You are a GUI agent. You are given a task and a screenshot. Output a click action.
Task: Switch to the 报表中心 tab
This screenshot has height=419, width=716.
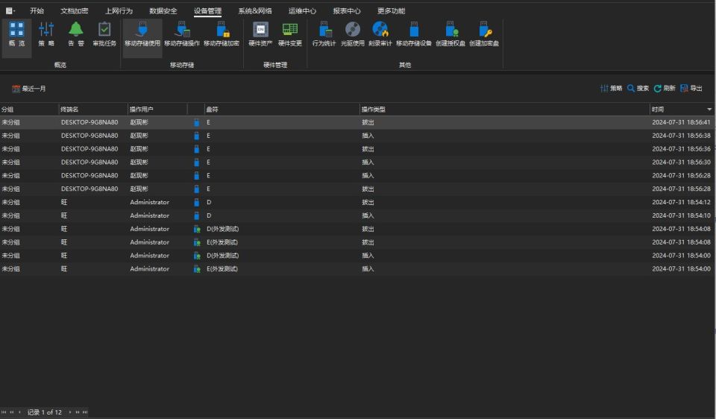point(347,10)
